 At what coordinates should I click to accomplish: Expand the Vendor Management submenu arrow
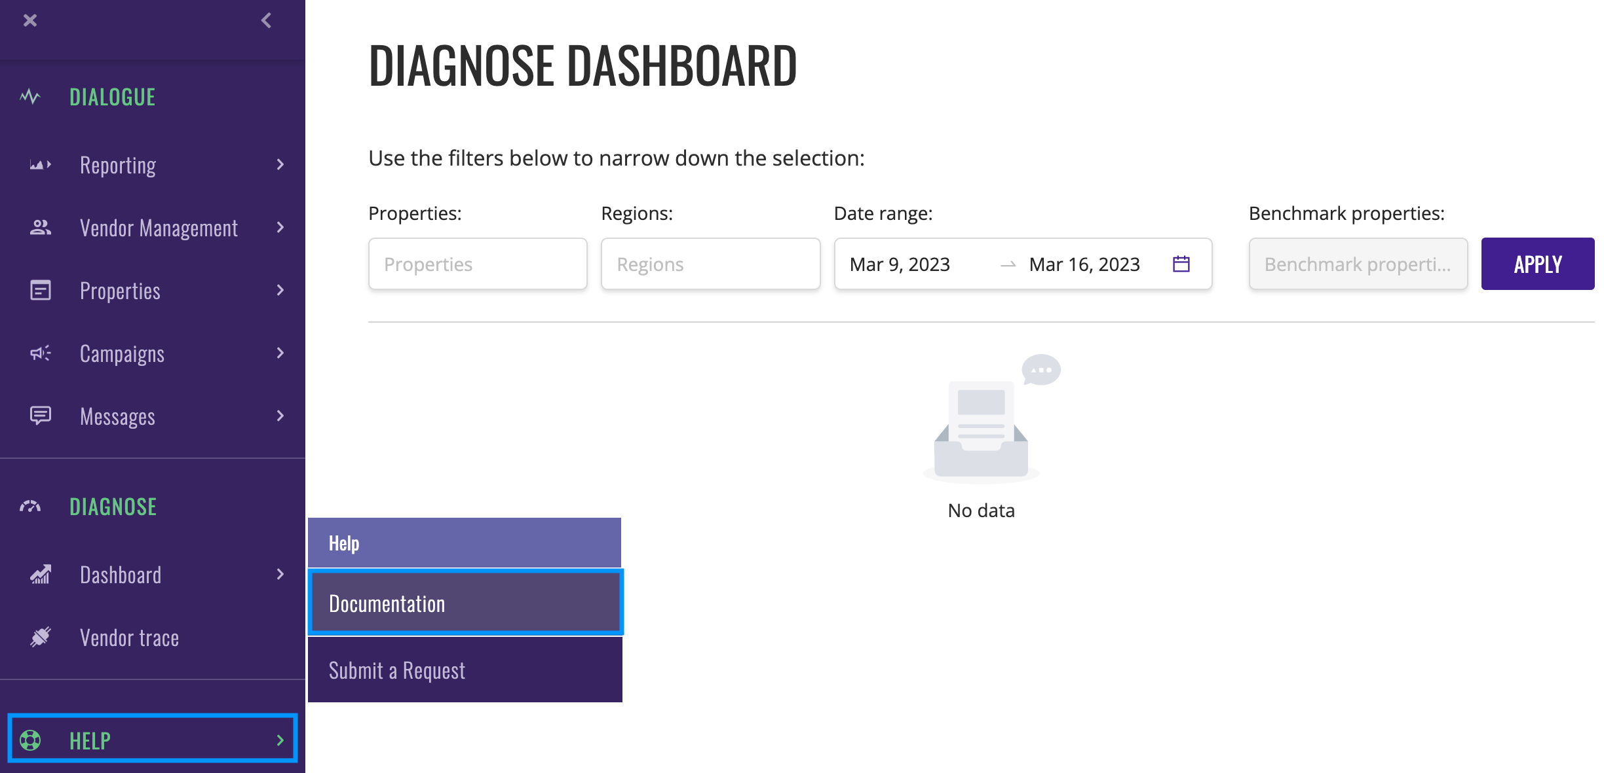coord(280,227)
